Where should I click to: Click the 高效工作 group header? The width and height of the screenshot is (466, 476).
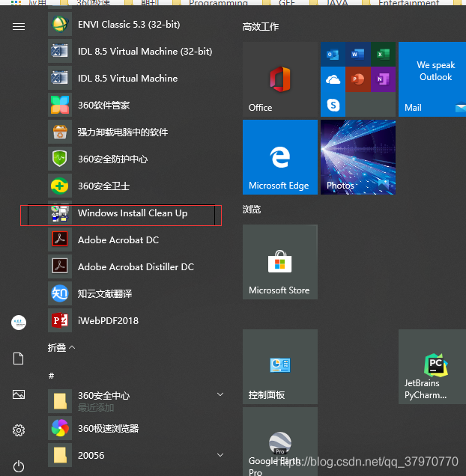coord(261,27)
